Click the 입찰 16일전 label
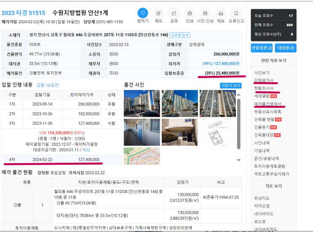This screenshot has width=313, height=232. (x=48, y=85)
